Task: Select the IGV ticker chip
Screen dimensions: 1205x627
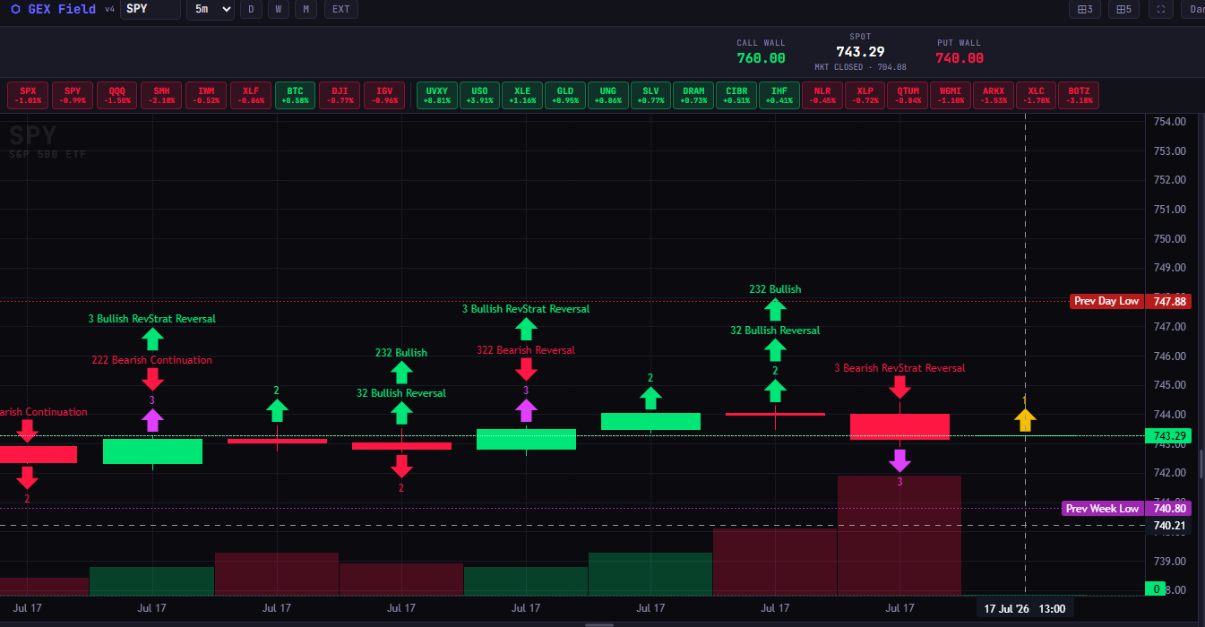Action: pyautogui.click(x=384, y=95)
